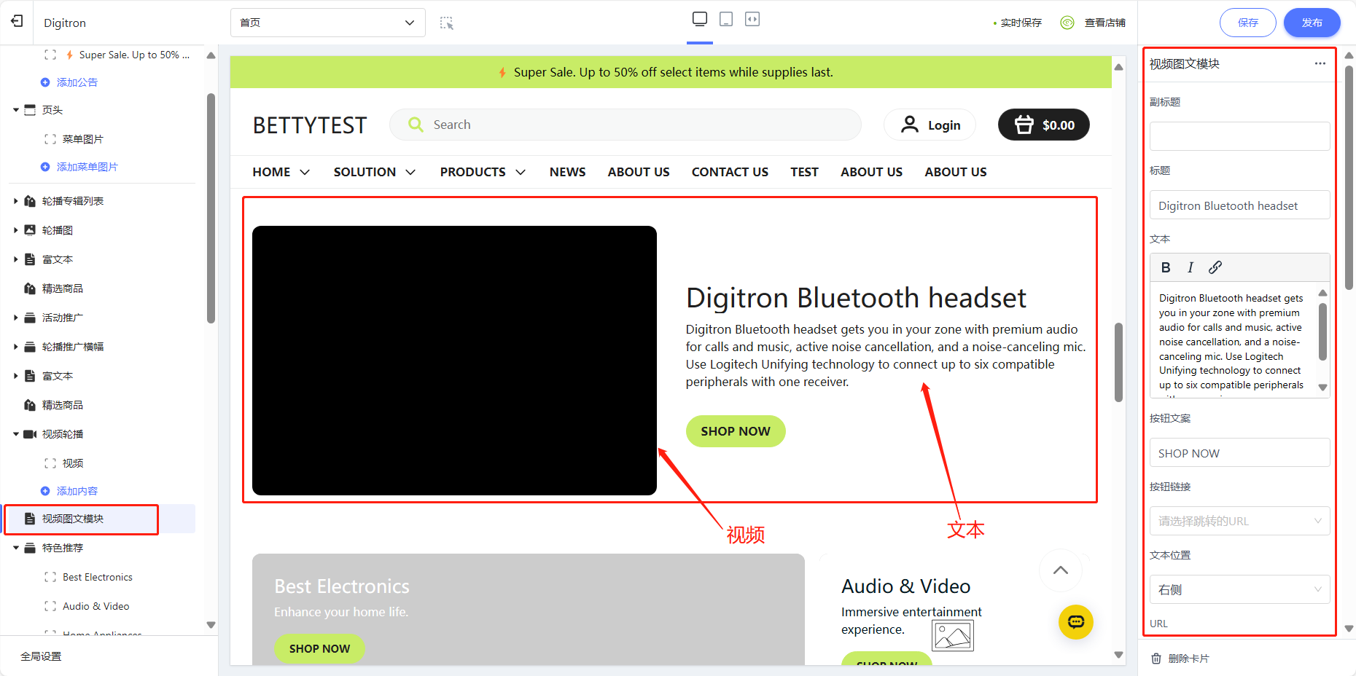Viewport: 1356px width, 676px height.
Task: Click the 视频轮播 camera icon
Action: click(30, 434)
